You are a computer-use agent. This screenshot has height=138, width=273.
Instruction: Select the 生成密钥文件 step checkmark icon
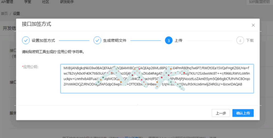click(x=97, y=40)
